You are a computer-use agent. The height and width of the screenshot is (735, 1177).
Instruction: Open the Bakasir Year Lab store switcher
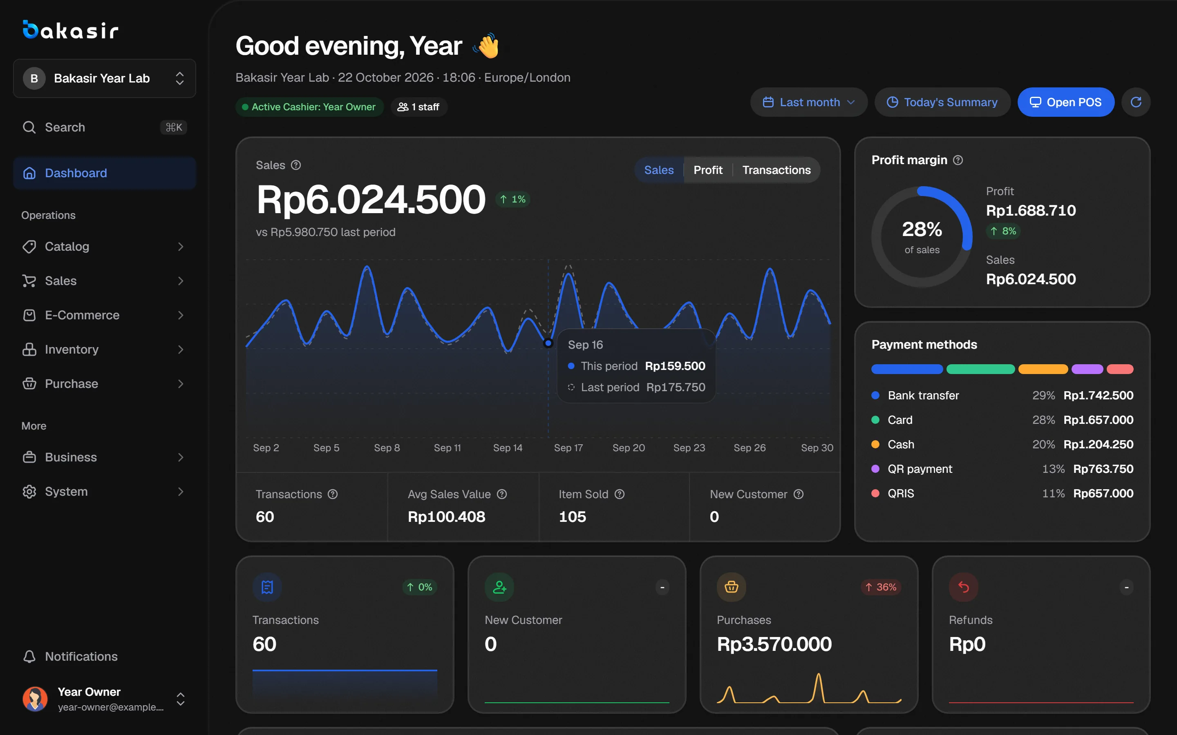point(104,78)
